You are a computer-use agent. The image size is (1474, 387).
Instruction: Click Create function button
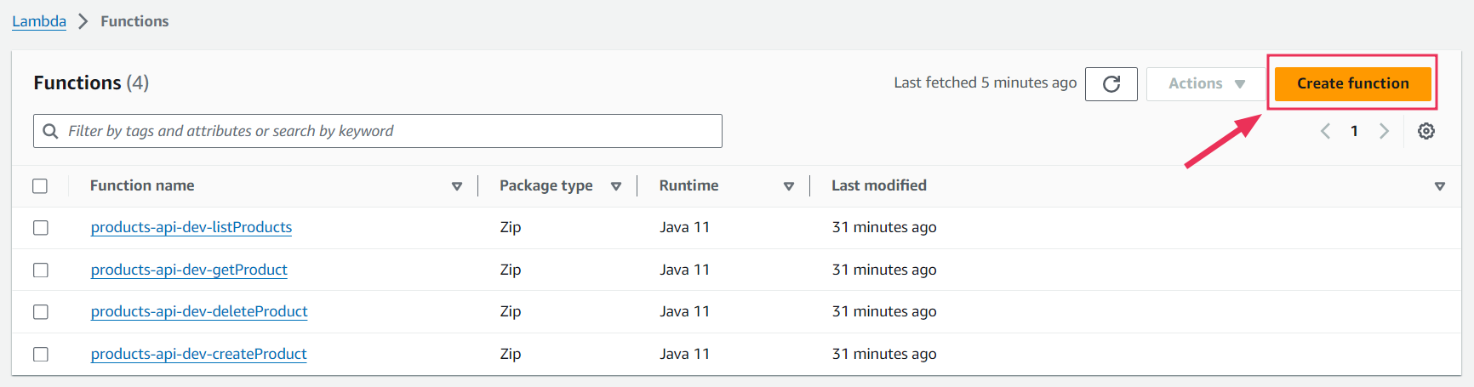click(1352, 83)
